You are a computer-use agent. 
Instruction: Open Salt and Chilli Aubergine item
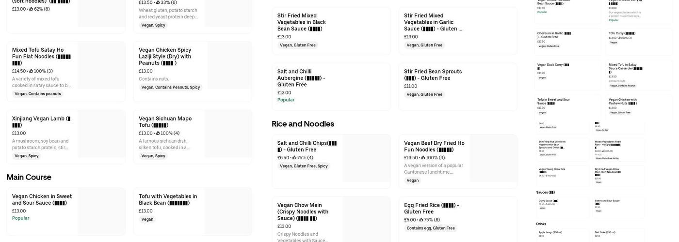[x=301, y=78]
